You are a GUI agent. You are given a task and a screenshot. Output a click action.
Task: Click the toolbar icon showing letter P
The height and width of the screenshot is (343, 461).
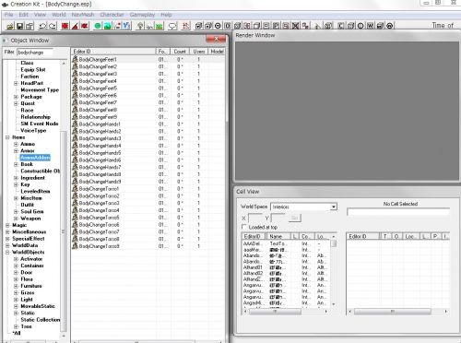pyautogui.click(x=276, y=26)
